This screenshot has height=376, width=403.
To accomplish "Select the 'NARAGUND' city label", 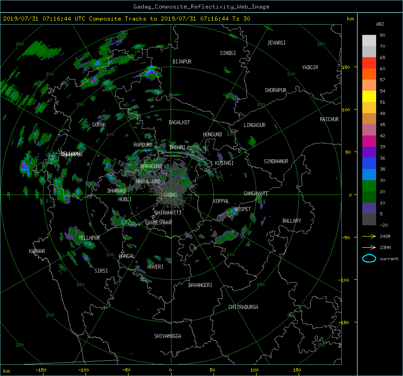I will click(x=151, y=166).
